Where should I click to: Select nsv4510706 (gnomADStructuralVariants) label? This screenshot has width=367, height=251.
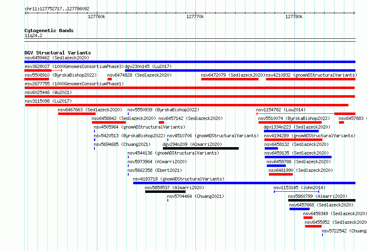[213, 136]
